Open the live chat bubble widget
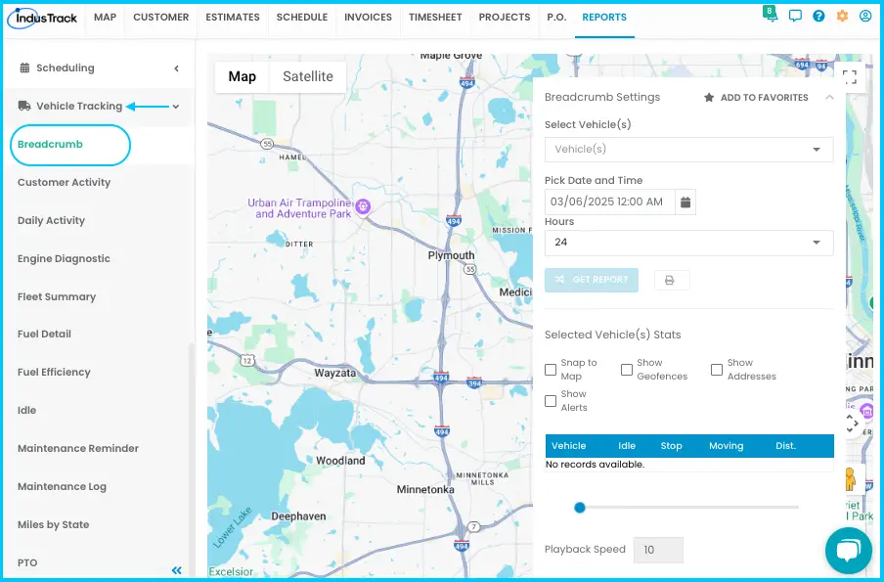Screen dimensions: 884x582 tap(849, 551)
